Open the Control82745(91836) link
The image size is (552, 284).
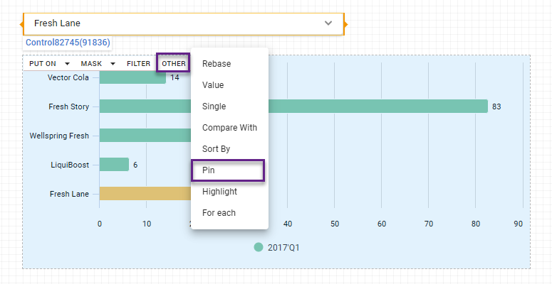click(x=68, y=43)
